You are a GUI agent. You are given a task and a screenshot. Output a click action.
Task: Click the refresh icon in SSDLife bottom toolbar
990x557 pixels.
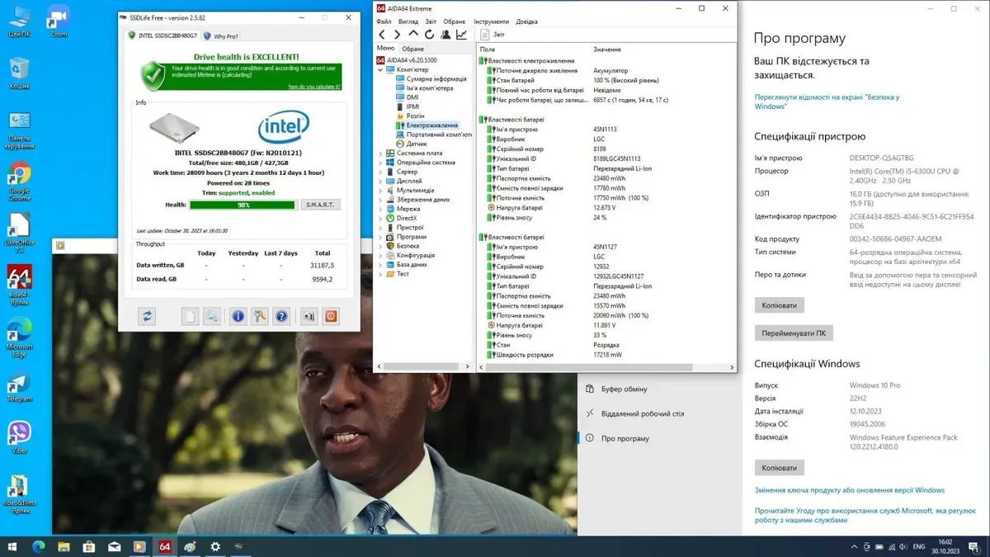coord(147,316)
